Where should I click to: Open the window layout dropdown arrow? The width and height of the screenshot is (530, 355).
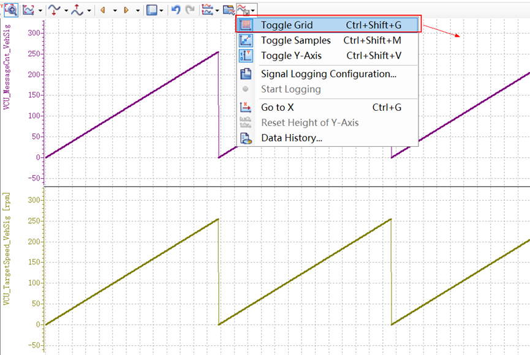(x=161, y=11)
